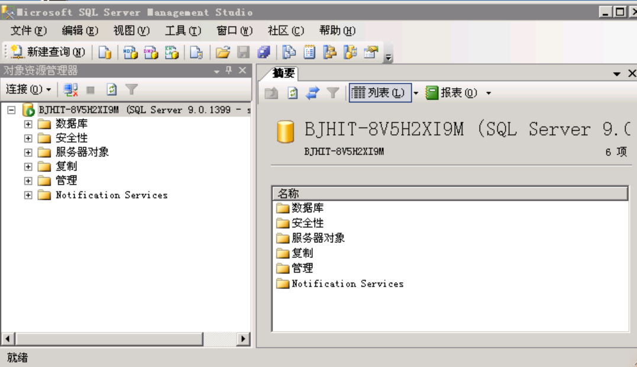Switch to the 摘要 tab
The height and width of the screenshot is (367, 637).
point(283,73)
